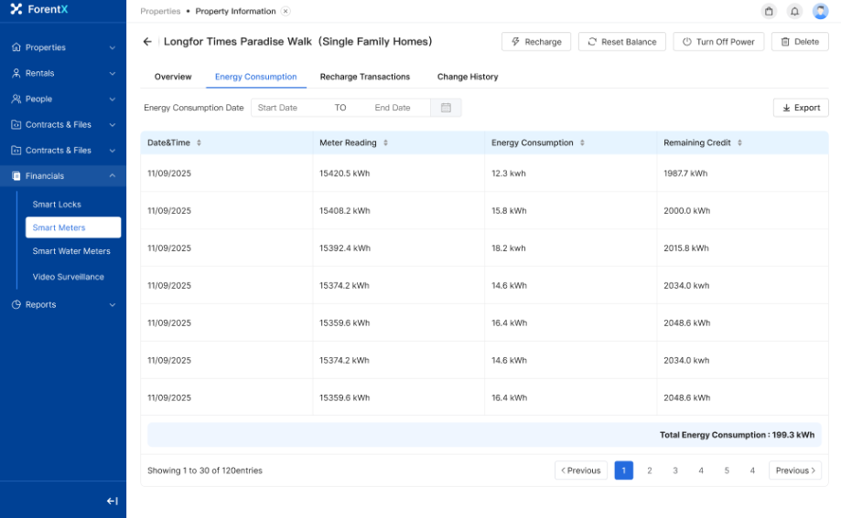841x518 pixels.
Task: Click the ForentX logo
Action: (41, 9)
